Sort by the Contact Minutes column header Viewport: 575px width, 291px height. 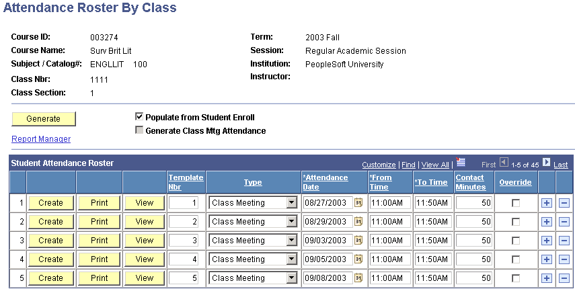(x=471, y=182)
